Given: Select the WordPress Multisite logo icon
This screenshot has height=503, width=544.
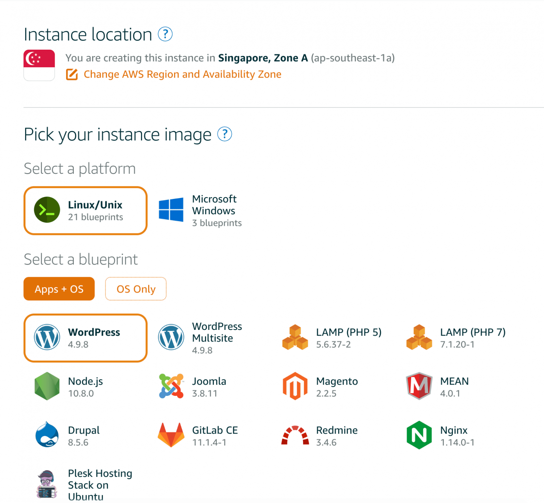Looking at the screenshot, I should point(171,337).
